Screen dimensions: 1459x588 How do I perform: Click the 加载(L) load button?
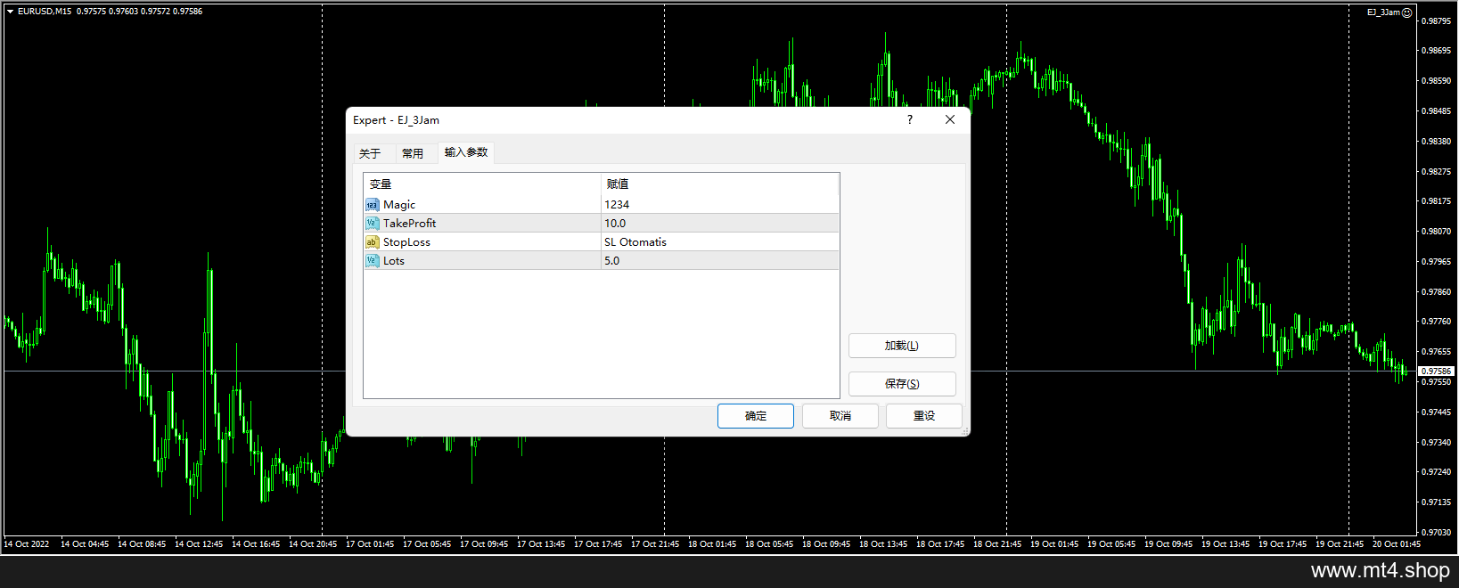[902, 346]
